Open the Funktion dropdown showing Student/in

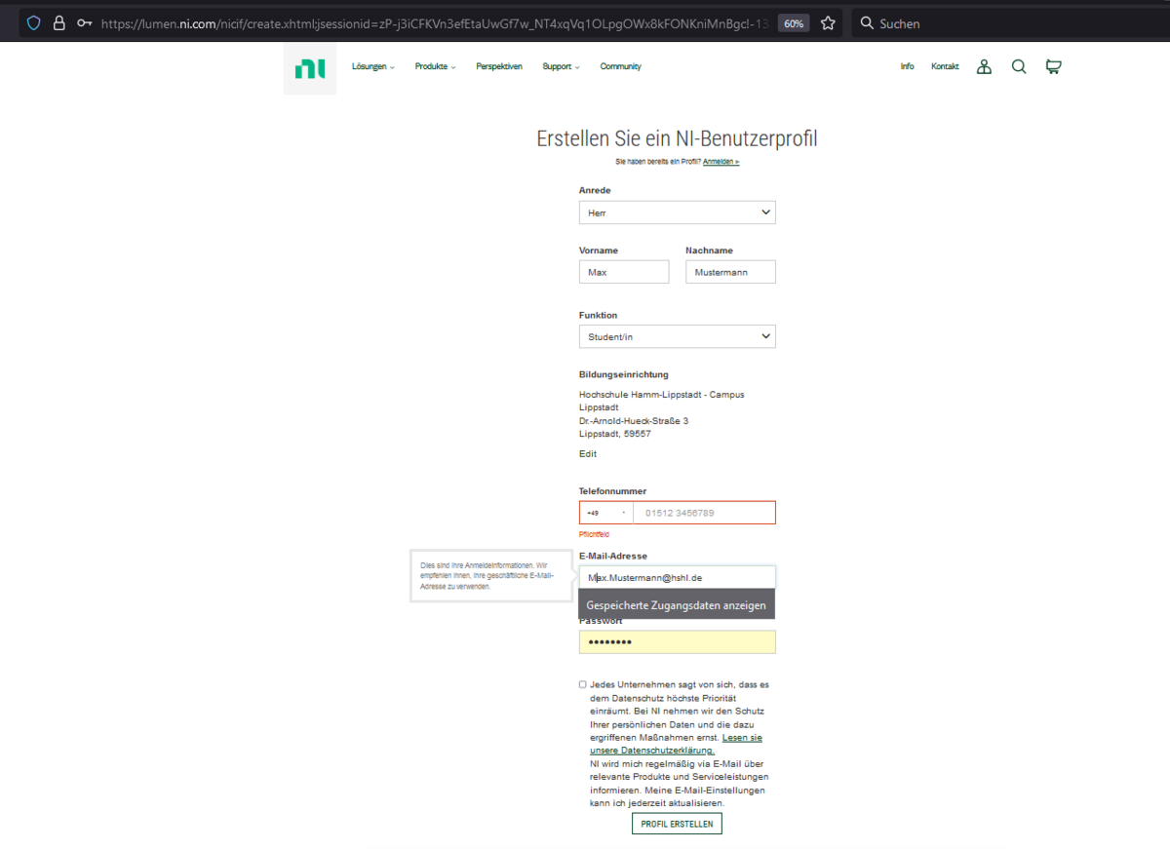(x=677, y=337)
